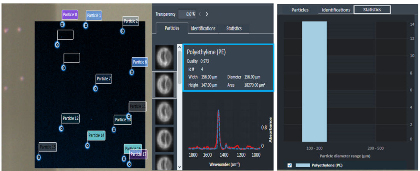Screen dimensions: 420x171
Task: Decrease transparency with the left arrow
Action: tap(200, 14)
